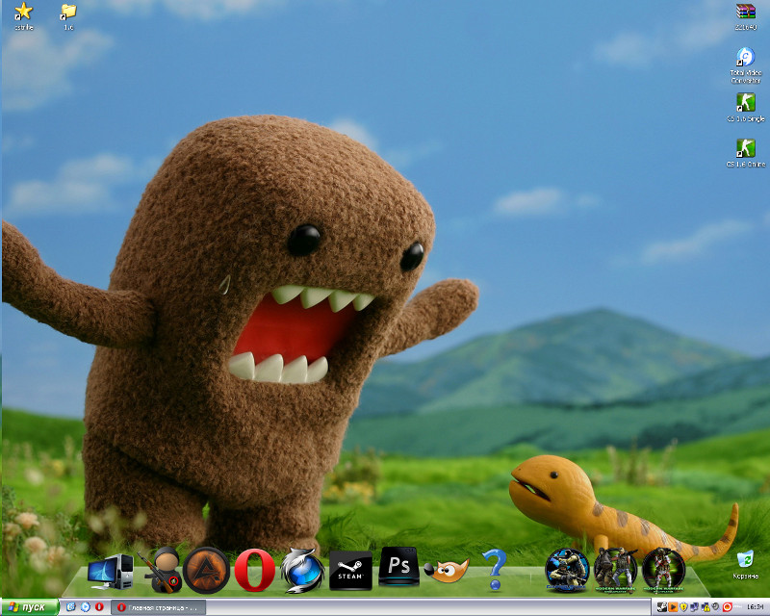The image size is (770, 616).
Task: Open My Computer monitor icon in dock
Action: click(x=110, y=573)
